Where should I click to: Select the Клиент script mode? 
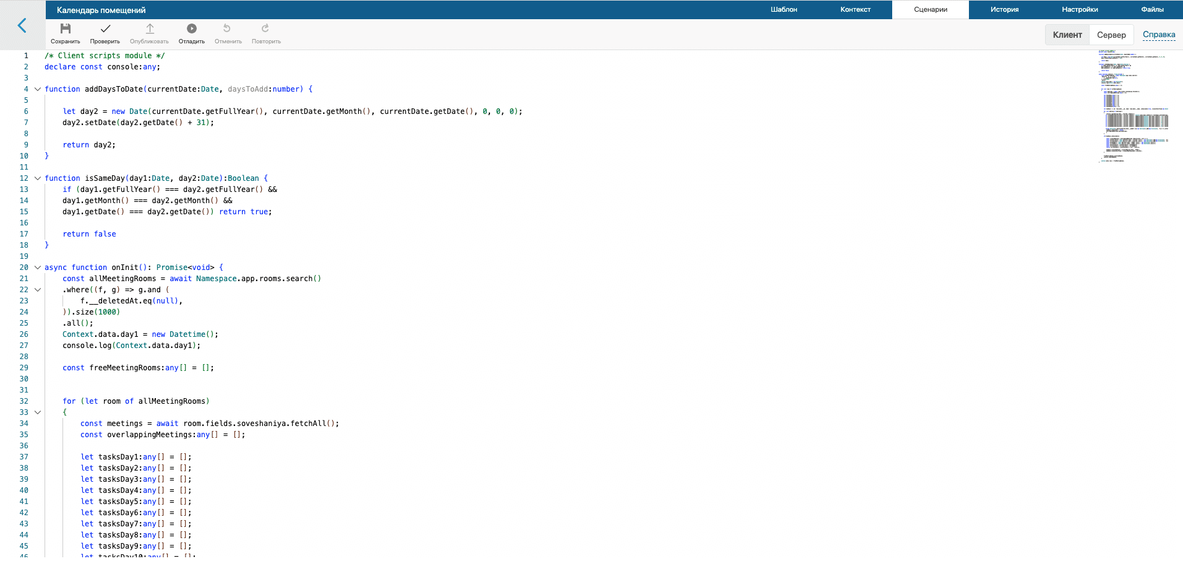click(x=1067, y=35)
